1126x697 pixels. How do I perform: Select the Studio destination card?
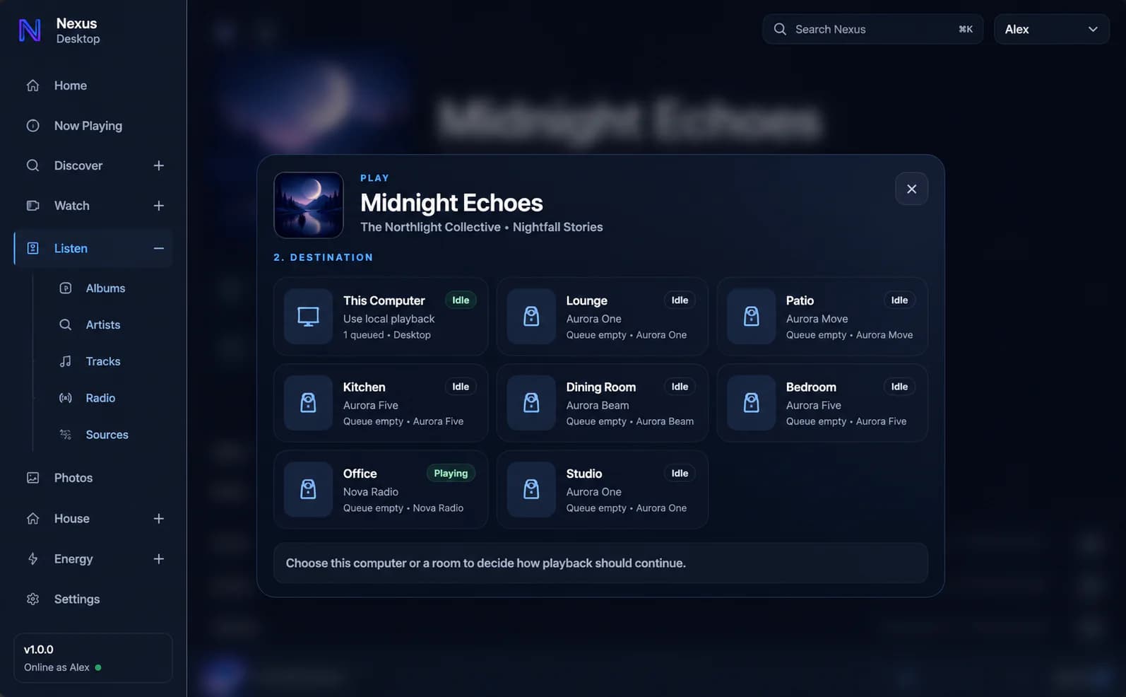[x=602, y=490]
